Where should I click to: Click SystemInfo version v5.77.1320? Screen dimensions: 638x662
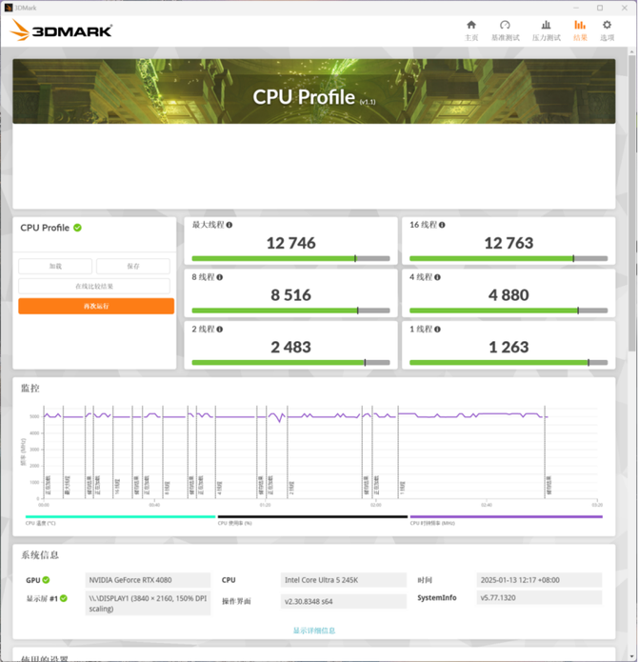tap(539, 597)
